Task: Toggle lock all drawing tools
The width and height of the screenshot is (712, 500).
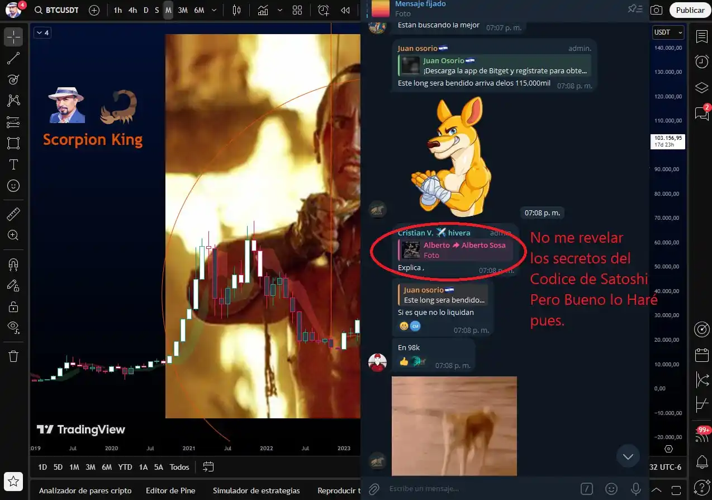Action: [13, 306]
